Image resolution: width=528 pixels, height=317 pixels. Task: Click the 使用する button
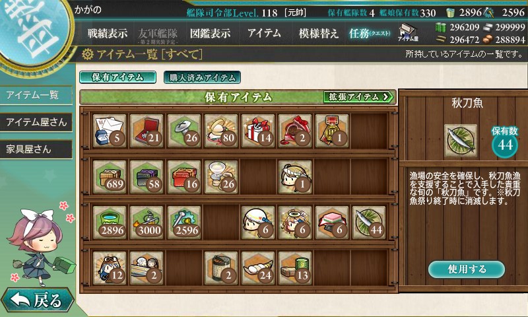click(x=467, y=269)
